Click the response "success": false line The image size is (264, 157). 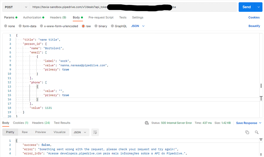pyautogui.click(x=37, y=145)
